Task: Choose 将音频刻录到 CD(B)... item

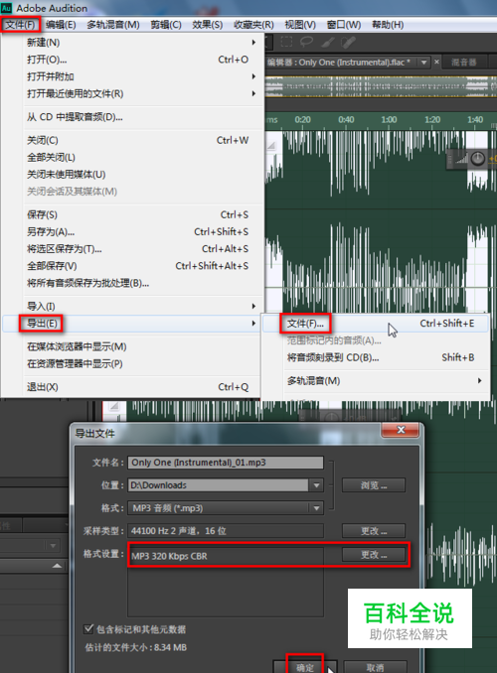Action: [x=376, y=357]
